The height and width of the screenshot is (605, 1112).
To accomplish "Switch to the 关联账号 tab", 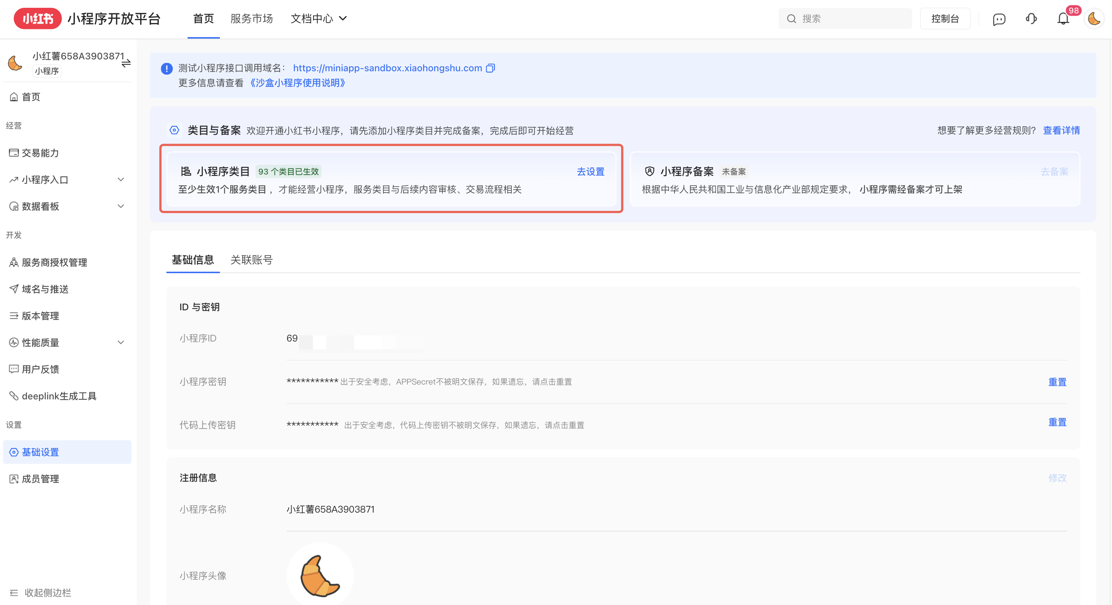I will [x=251, y=260].
